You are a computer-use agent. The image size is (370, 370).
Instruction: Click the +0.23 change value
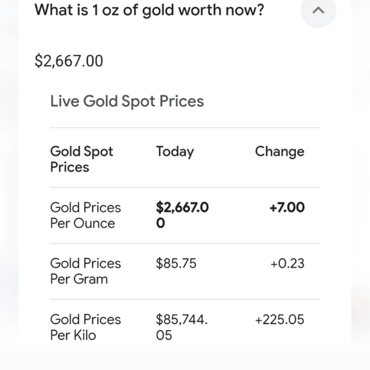[288, 263]
